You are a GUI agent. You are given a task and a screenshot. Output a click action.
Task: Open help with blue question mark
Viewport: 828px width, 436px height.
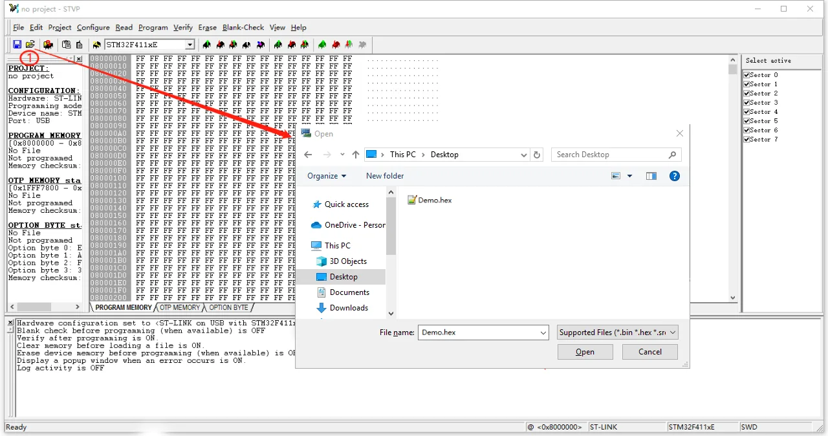point(675,176)
